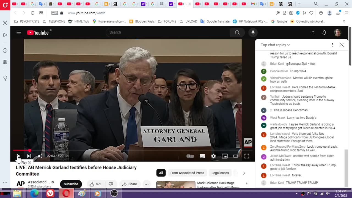
Task: Search with your voice microphone
Action: click(x=253, y=32)
